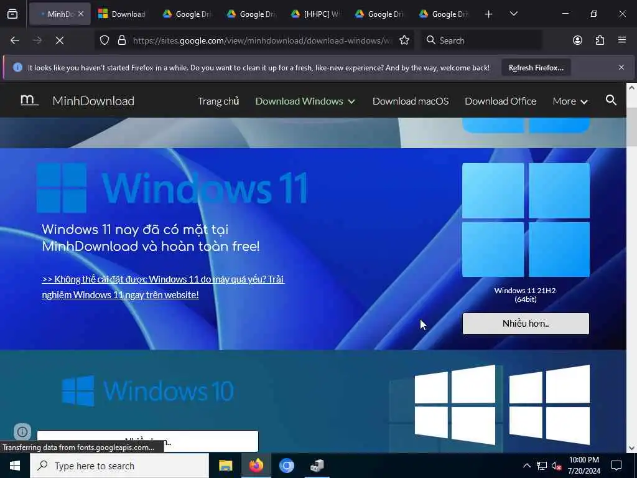Open the Windows 11 website trial link

tap(163, 286)
